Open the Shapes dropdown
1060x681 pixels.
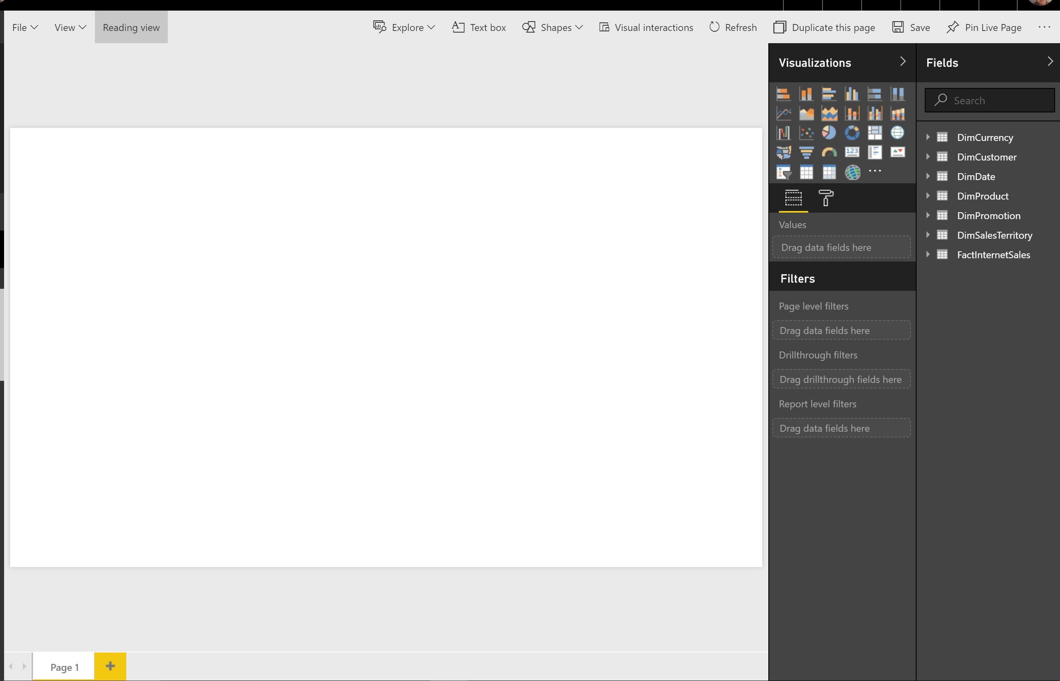pyautogui.click(x=553, y=27)
